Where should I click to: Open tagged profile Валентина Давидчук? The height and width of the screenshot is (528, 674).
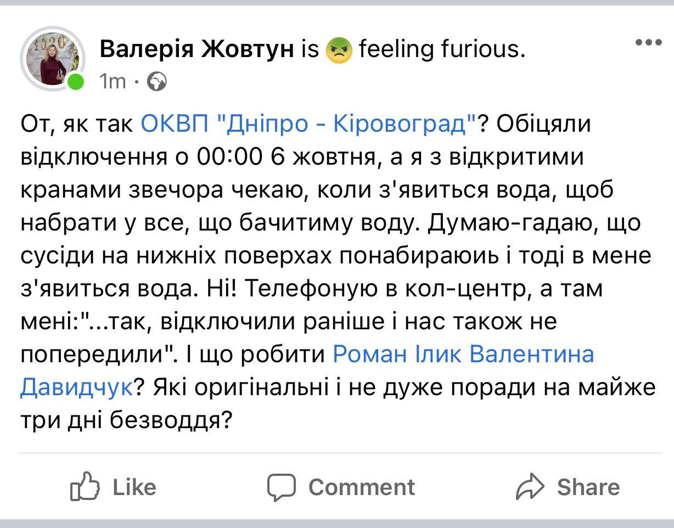pyautogui.click(x=307, y=372)
